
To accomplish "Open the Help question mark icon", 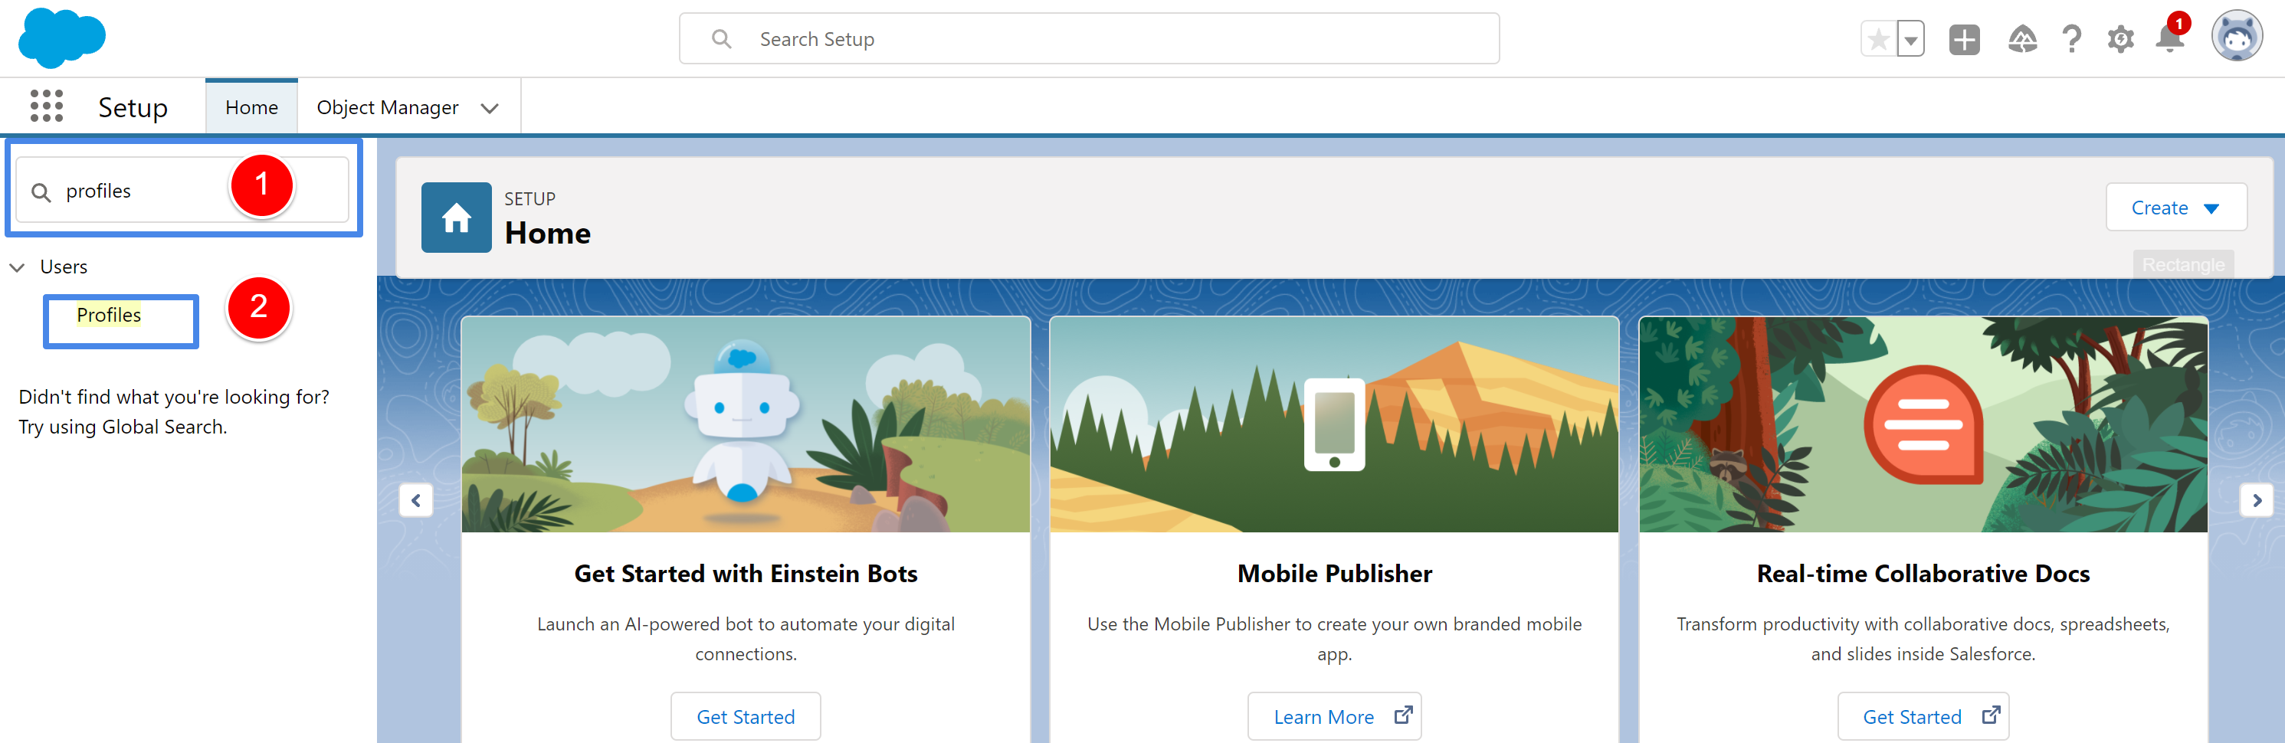I will pyautogui.click(x=2072, y=38).
